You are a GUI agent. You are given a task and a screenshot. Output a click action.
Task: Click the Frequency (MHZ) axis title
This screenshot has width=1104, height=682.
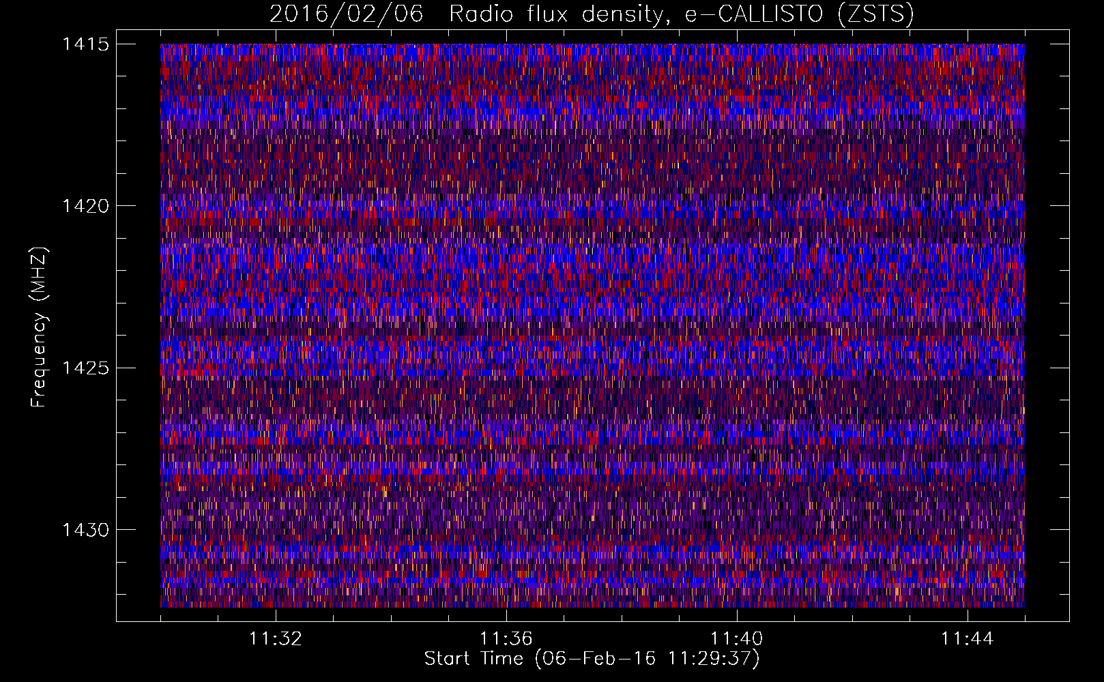pyautogui.click(x=39, y=327)
